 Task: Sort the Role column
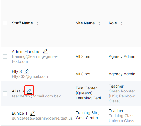[x=122, y=23]
